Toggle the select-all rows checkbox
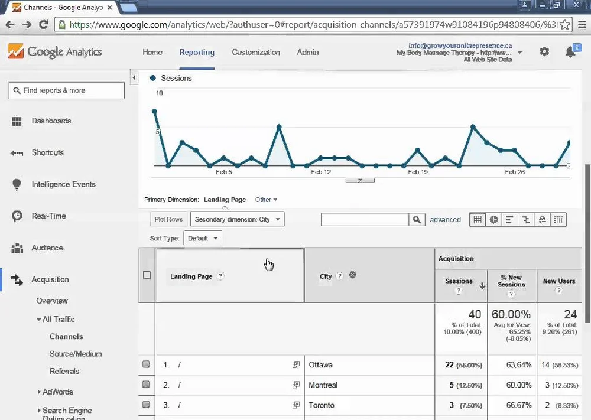The height and width of the screenshot is (420, 591). [x=147, y=275]
